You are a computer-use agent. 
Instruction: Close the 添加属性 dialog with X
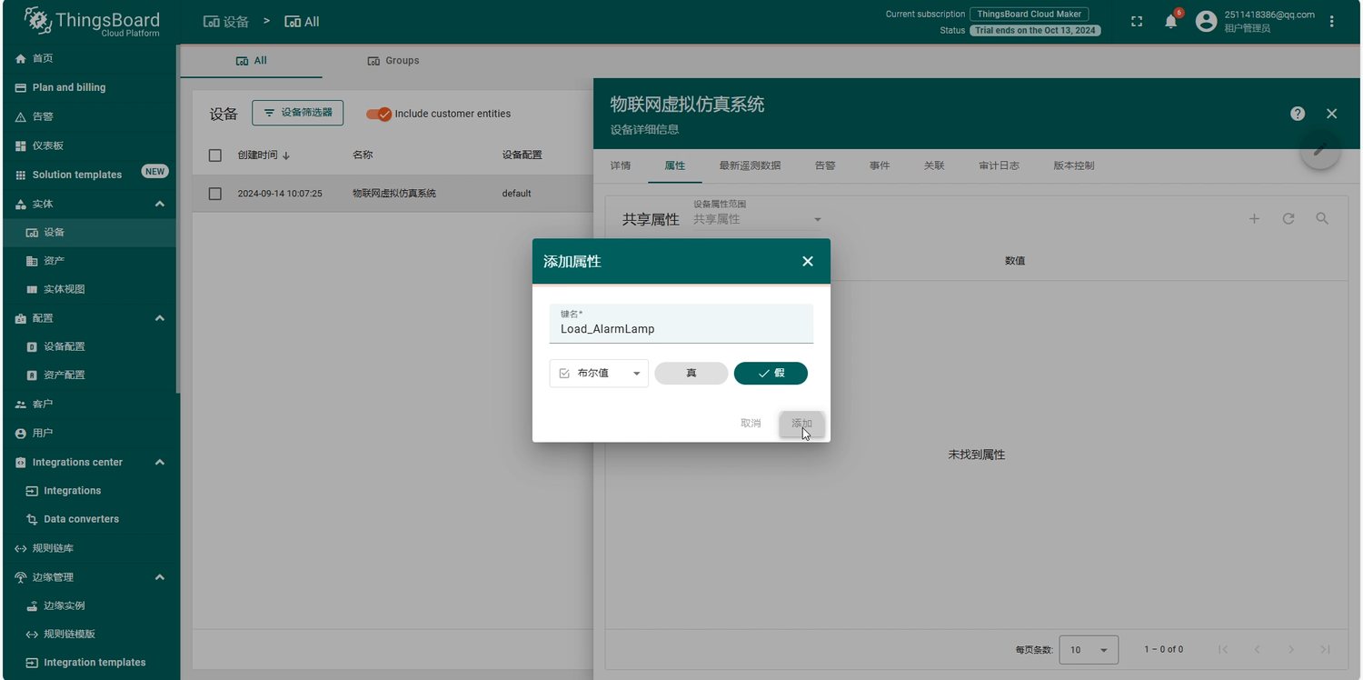pos(808,262)
